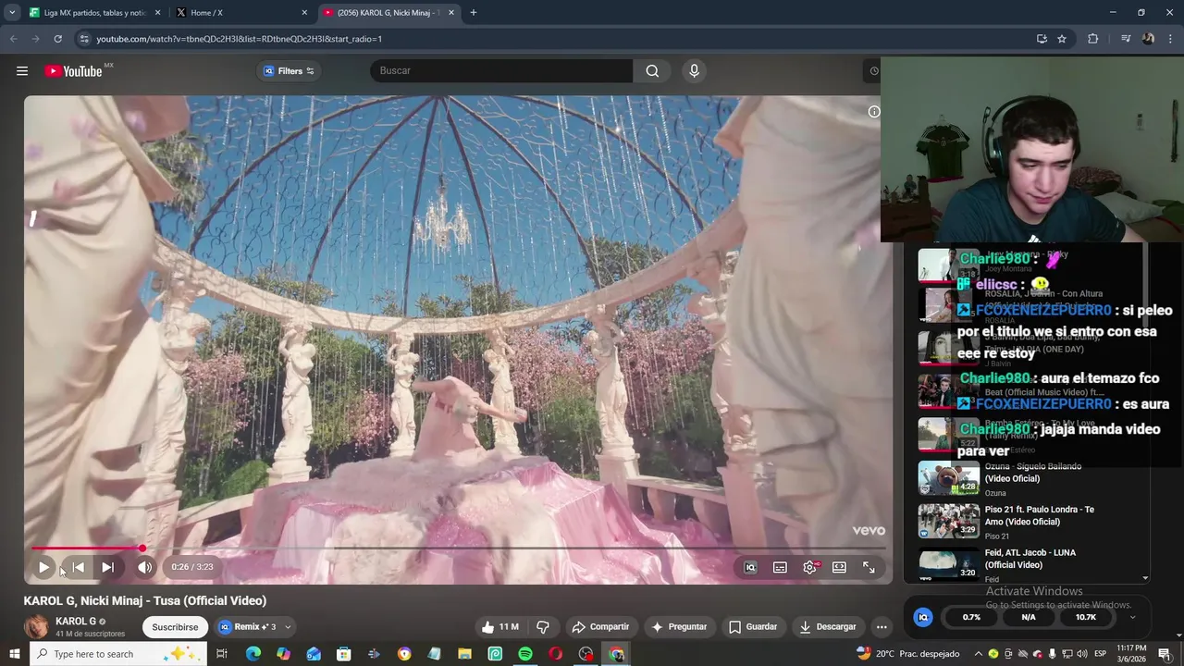Open File Explorer from the taskbar
Screen dimensions: 1184x666
pyautogui.click(x=464, y=654)
